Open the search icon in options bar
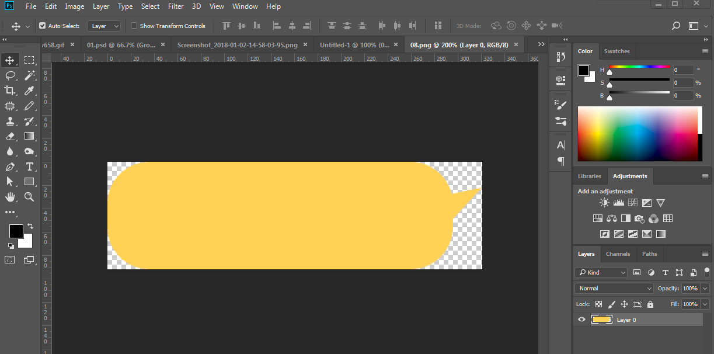This screenshot has height=354, width=714. [676, 26]
